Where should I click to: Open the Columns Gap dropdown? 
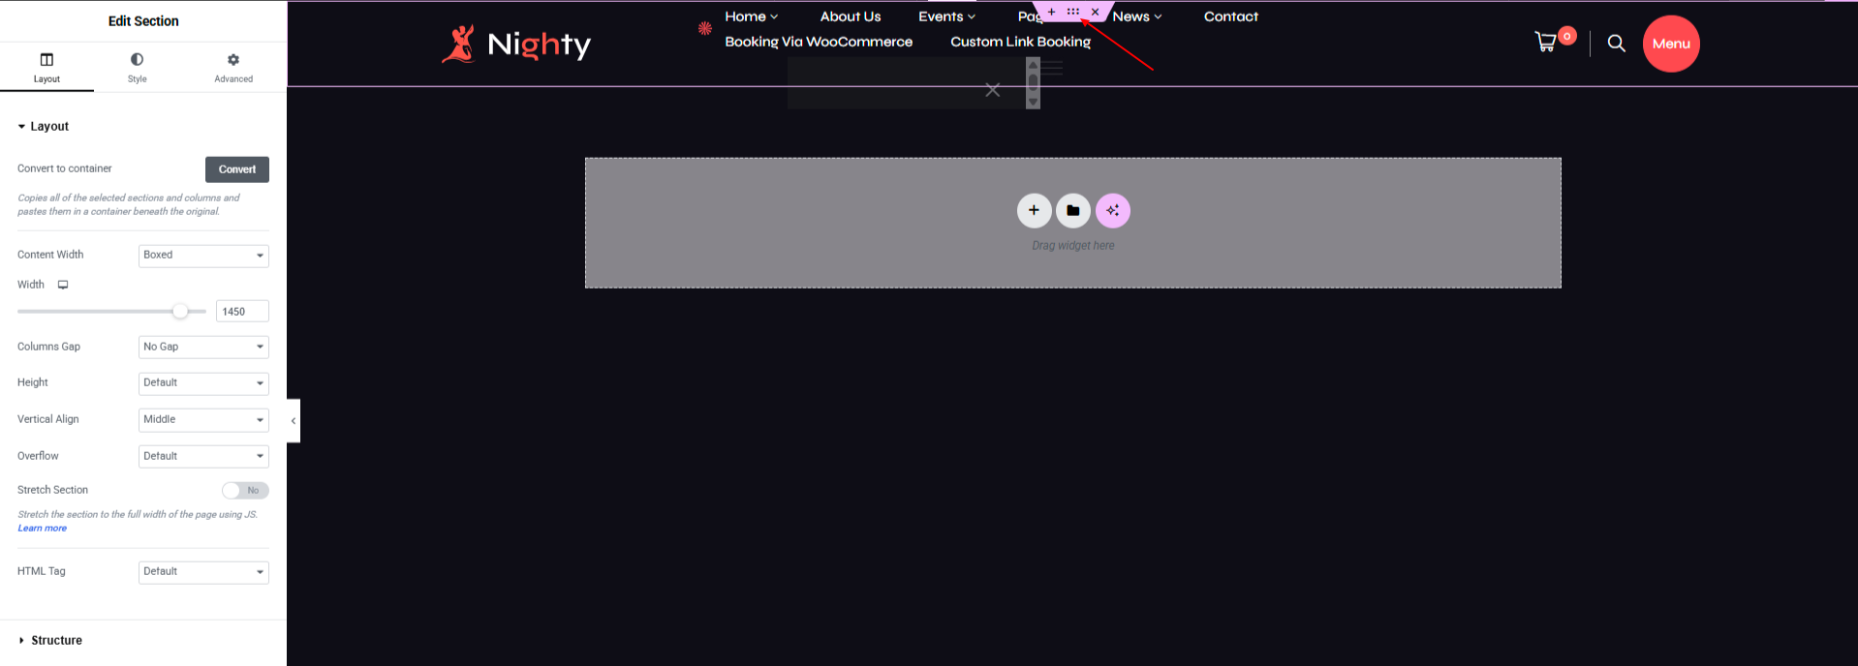pyautogui.click(x=203, y=347)
